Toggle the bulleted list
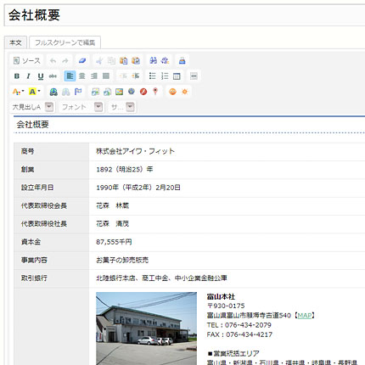This screenshot has height=365, width=365. pos(153,76)
